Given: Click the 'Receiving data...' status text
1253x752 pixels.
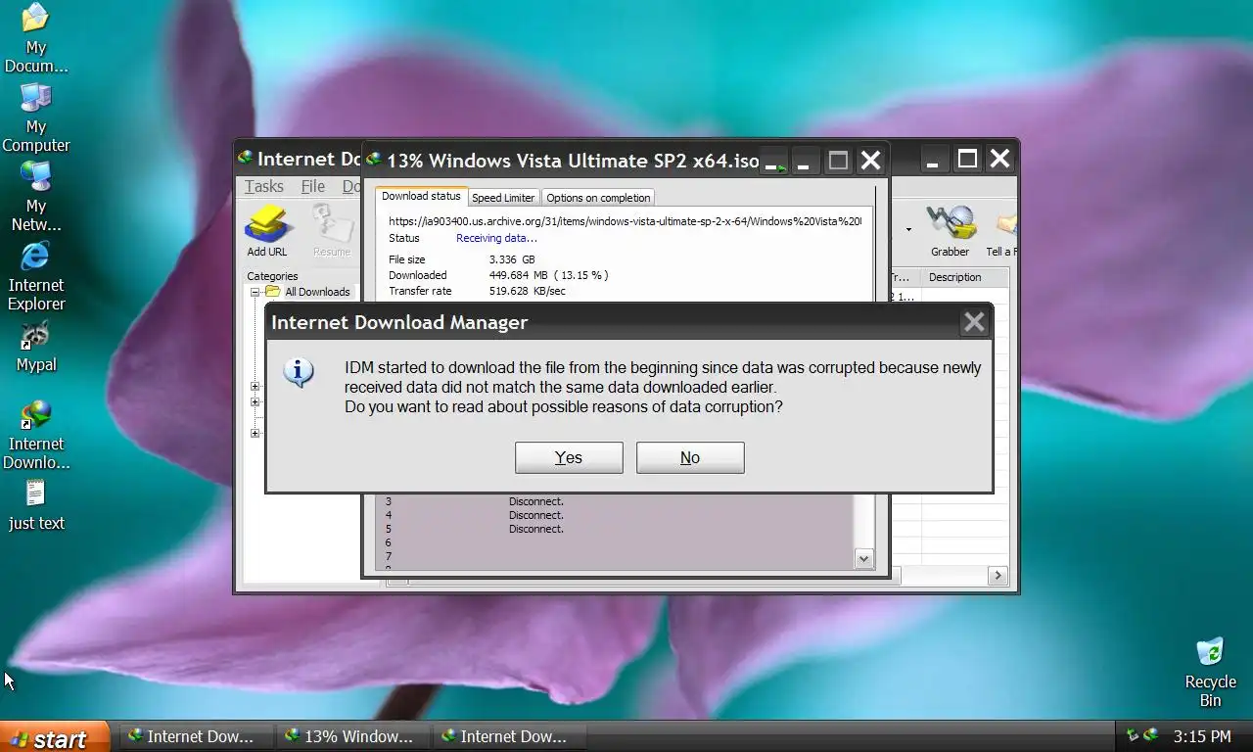Looking at the screenshot, I should pos(496,238).
